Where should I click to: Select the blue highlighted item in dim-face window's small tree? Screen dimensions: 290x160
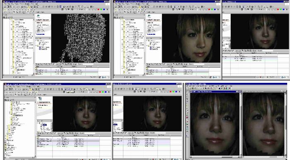[x=45, y=125]
